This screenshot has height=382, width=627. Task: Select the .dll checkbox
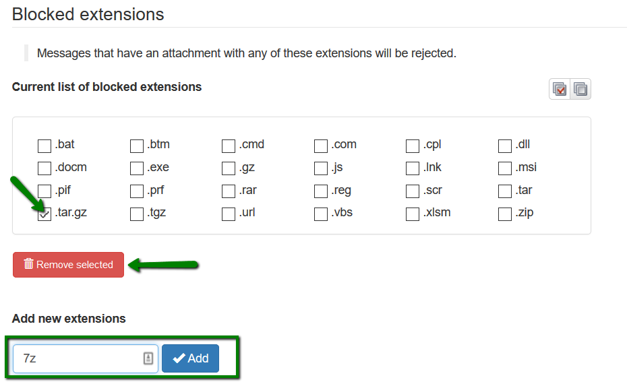point(505,146)
